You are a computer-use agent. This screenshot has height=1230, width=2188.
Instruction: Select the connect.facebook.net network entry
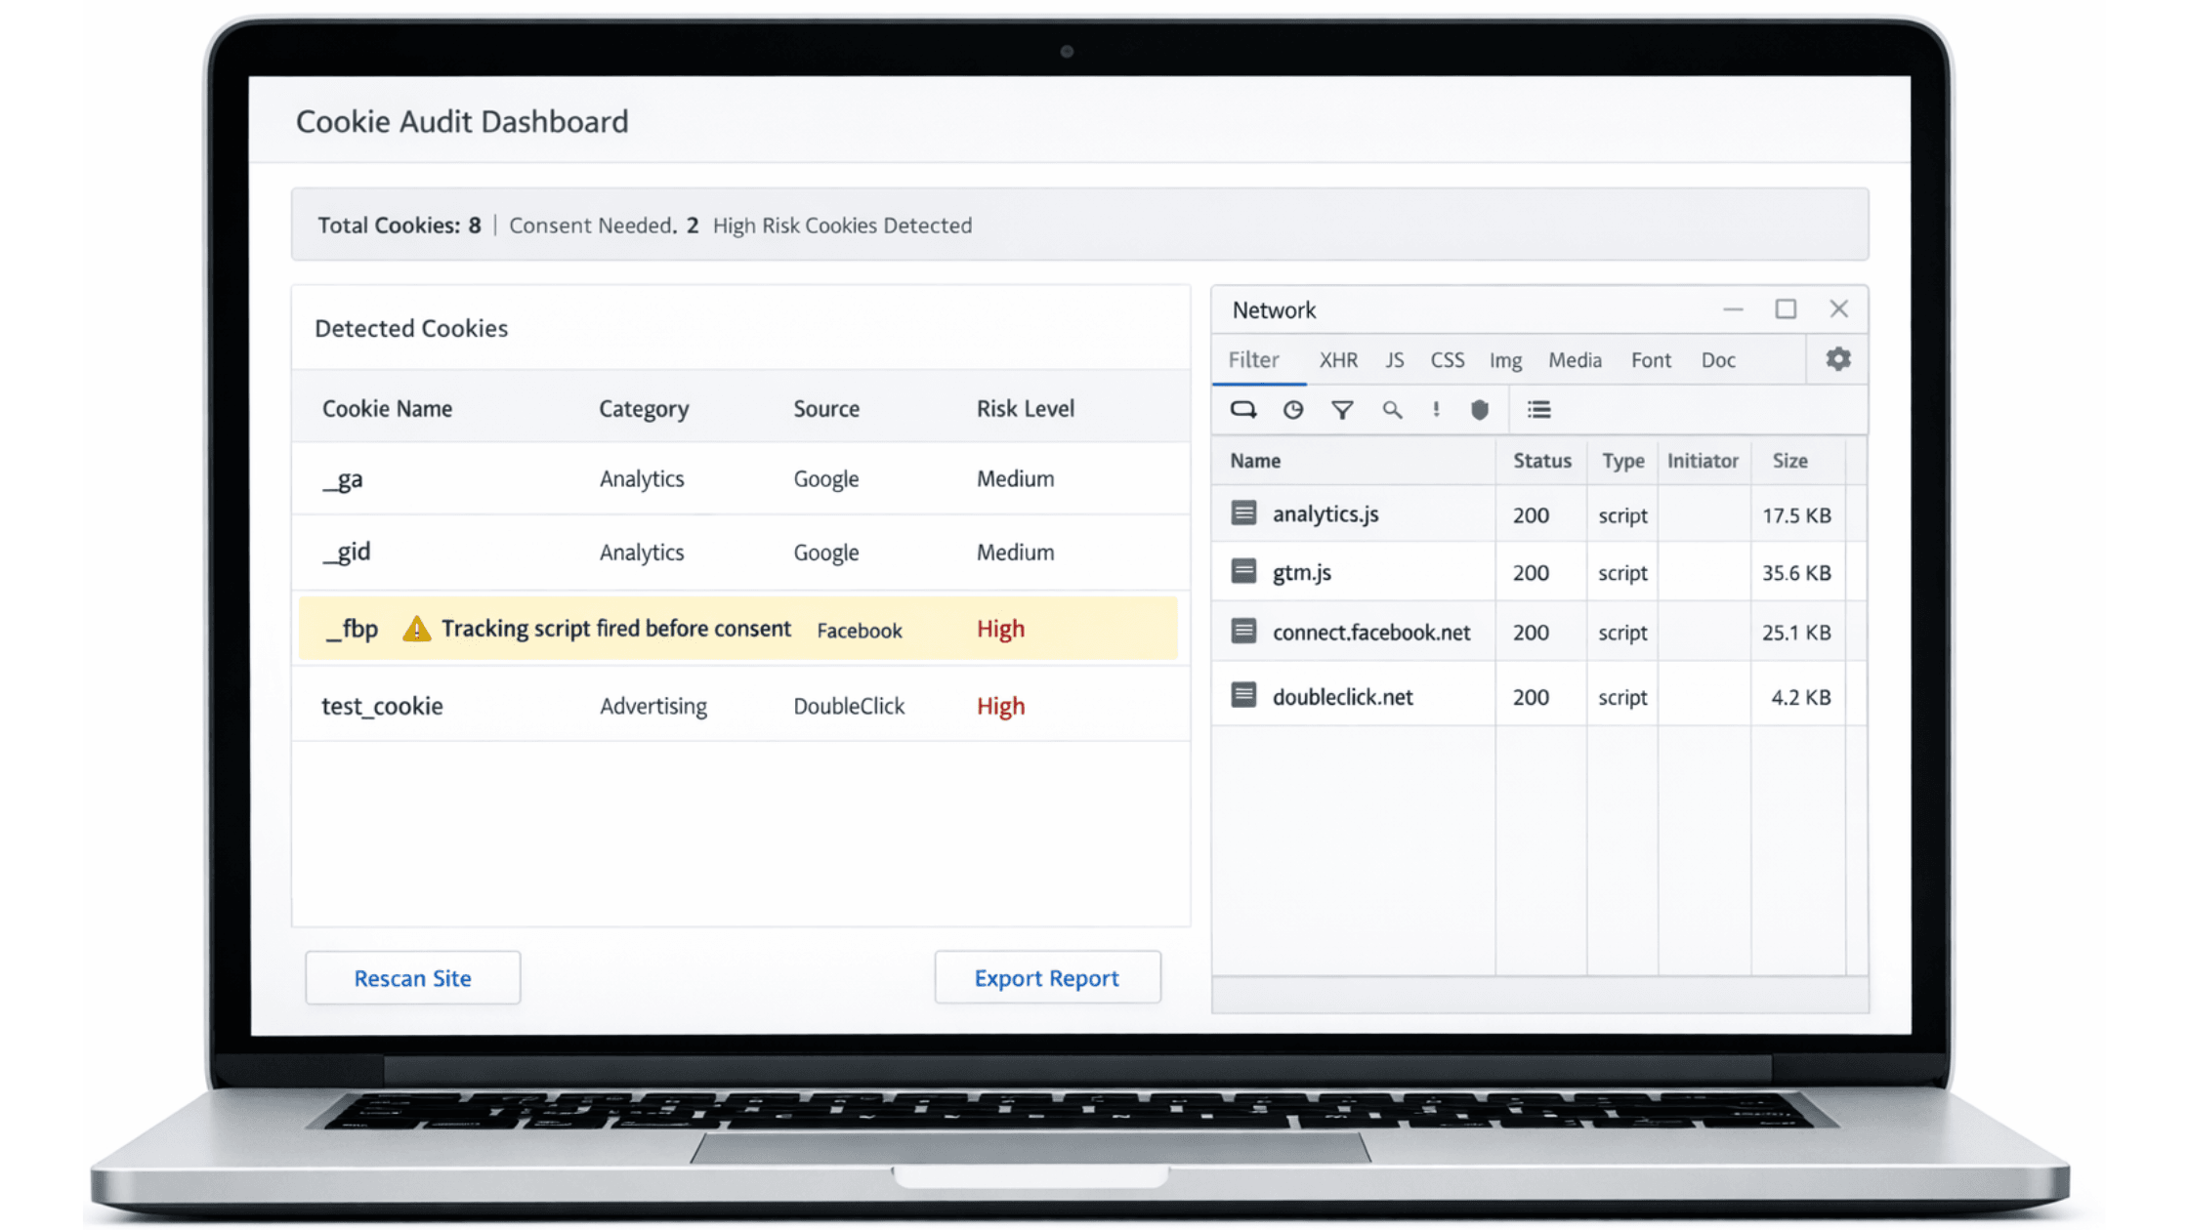point(1371,632)
